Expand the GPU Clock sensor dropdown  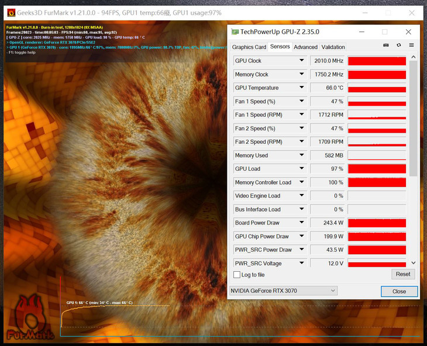302,61
